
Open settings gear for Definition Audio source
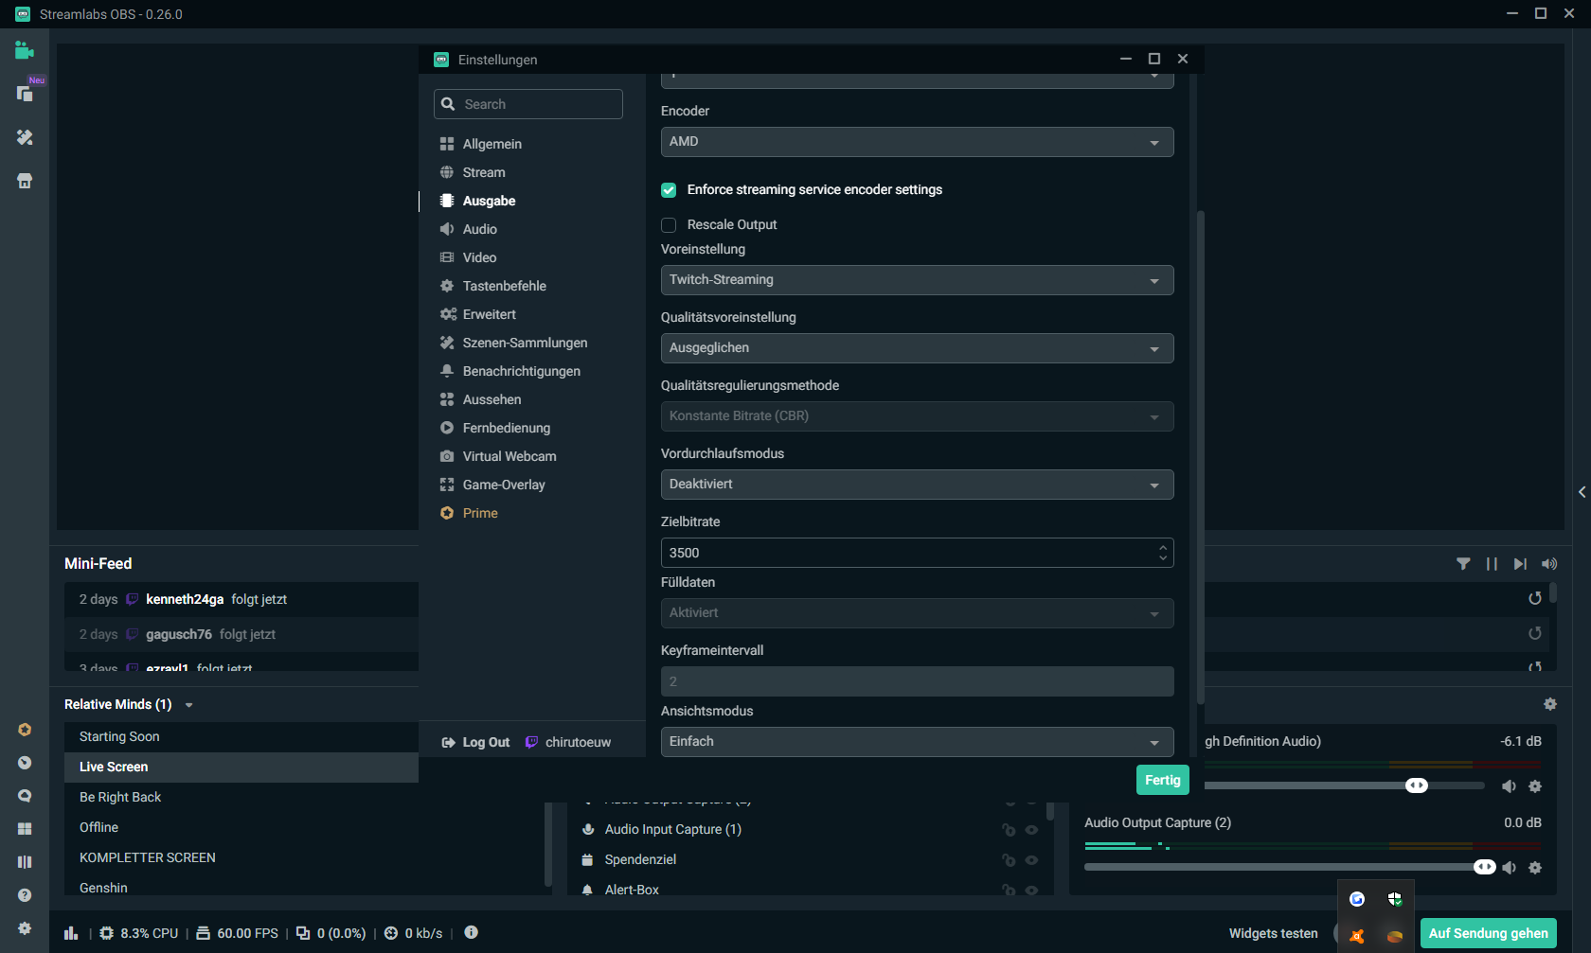point(1535,786)
